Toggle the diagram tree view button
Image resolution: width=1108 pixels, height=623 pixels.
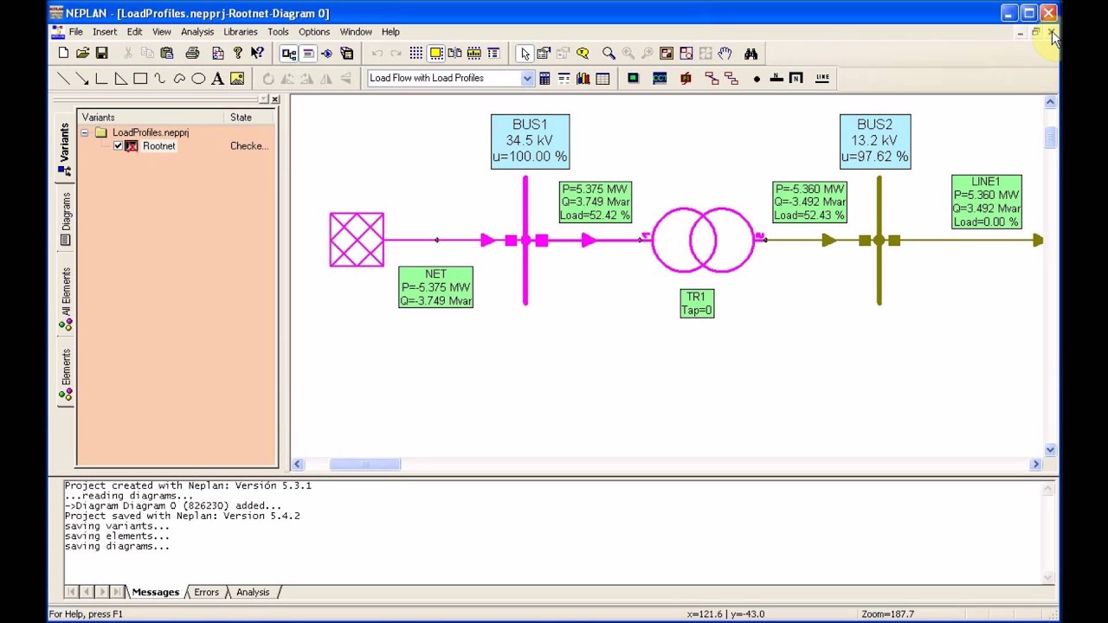[x=289, y=54]
